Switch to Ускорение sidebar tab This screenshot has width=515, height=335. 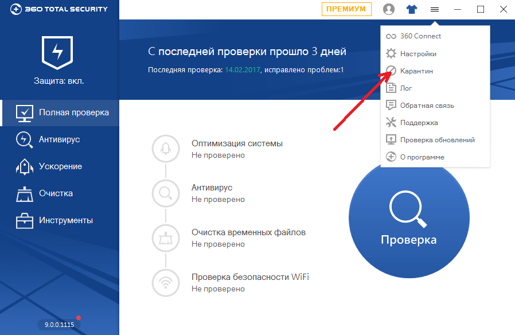click(x=60, y=166)
